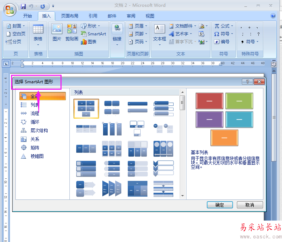Open the 引用 ribbon tab
The height and width of the screenshot is (242, 282).
pyautogui.click(x=93, y=16)
